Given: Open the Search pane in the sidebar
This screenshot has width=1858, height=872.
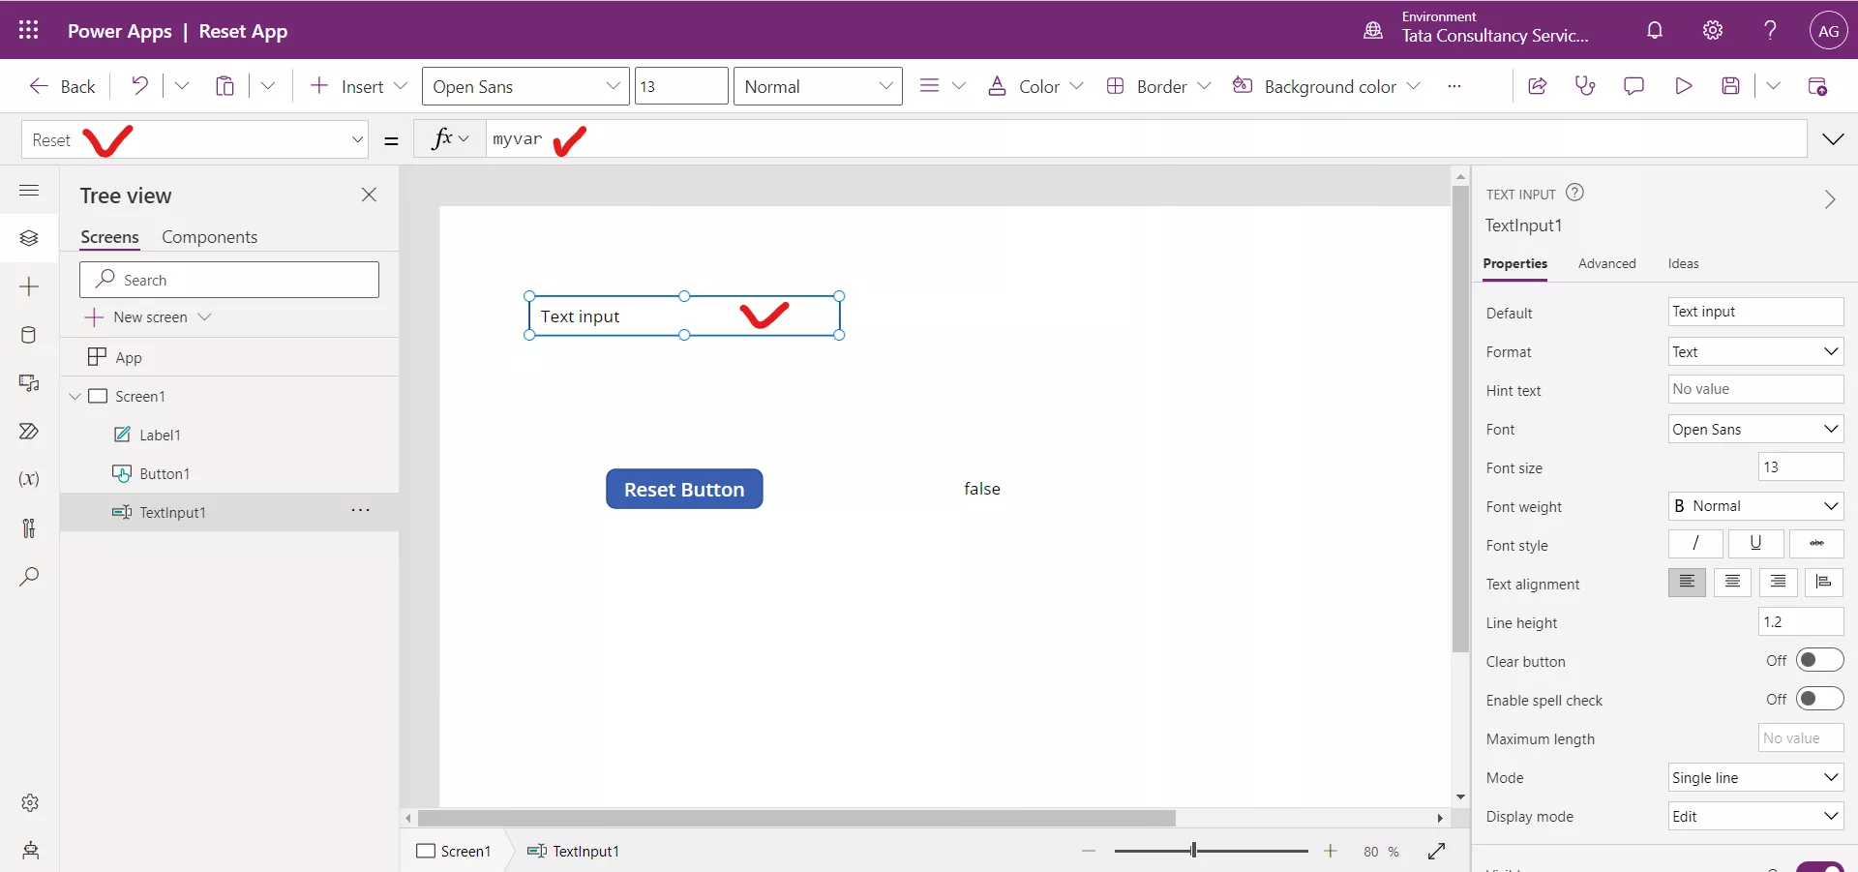Looking at the screenshot, I should pyautogui.click(x=29, y=577).
